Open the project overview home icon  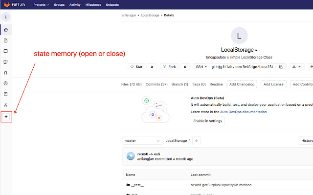[6, 30]
